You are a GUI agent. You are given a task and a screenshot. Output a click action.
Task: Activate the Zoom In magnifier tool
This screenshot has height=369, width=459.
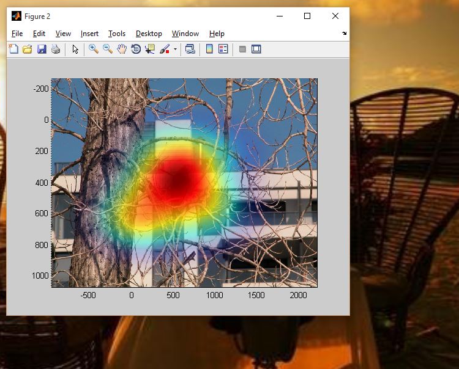[94, 49]
